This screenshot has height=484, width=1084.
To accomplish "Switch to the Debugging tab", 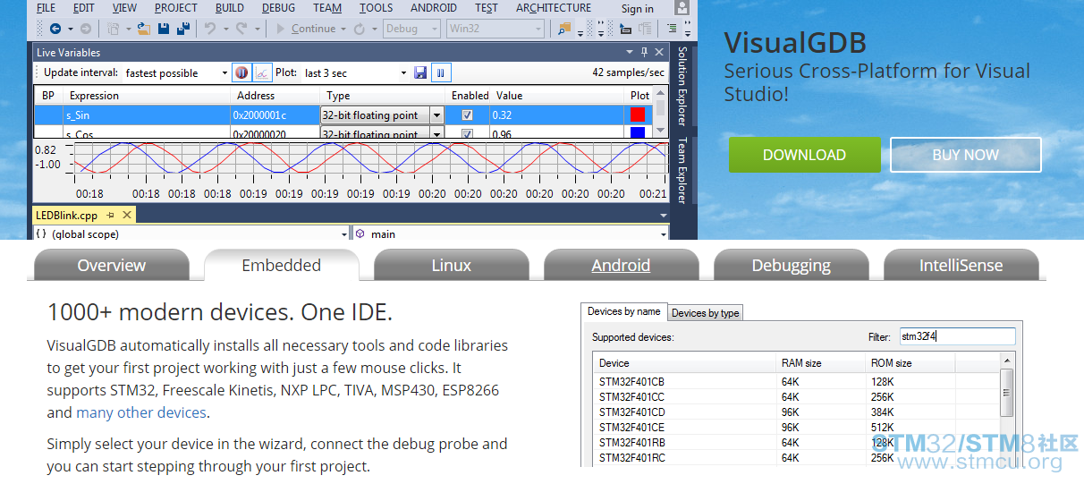I will pos(792,265).
